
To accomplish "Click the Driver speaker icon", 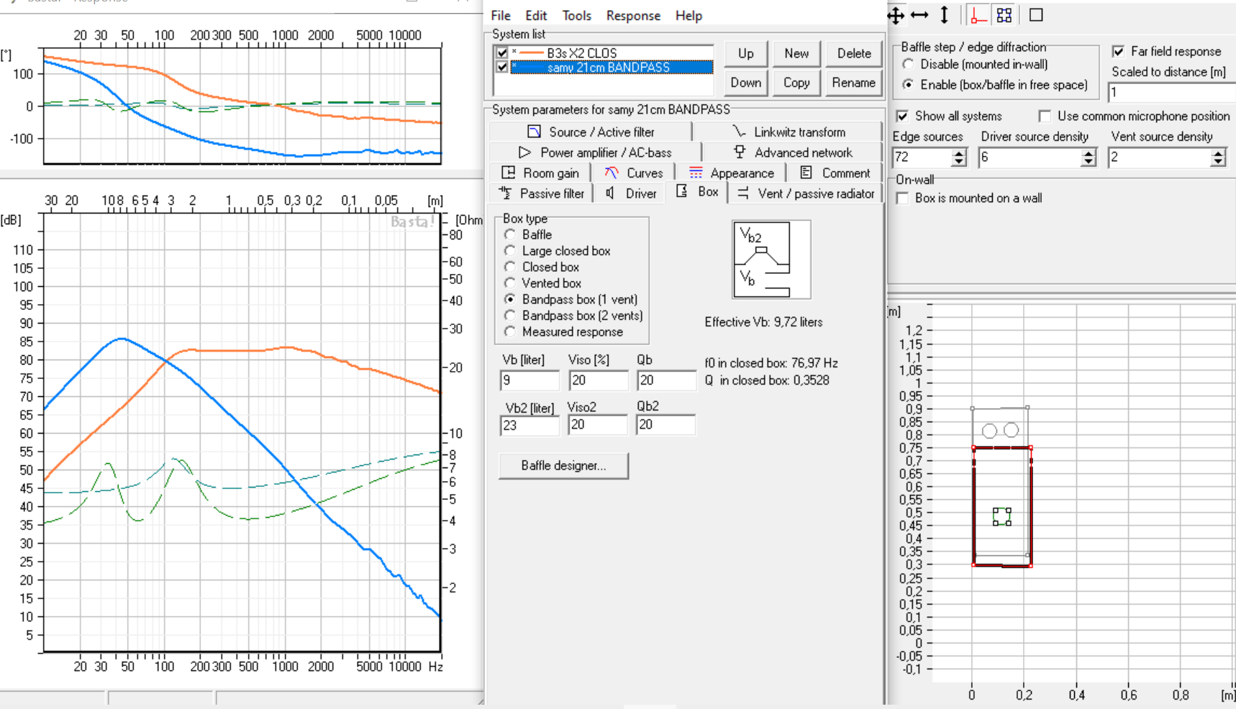I will coord(610,193).
